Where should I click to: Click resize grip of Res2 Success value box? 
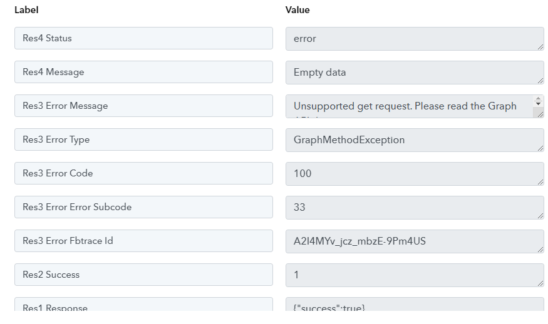click(x=540, y=283)
